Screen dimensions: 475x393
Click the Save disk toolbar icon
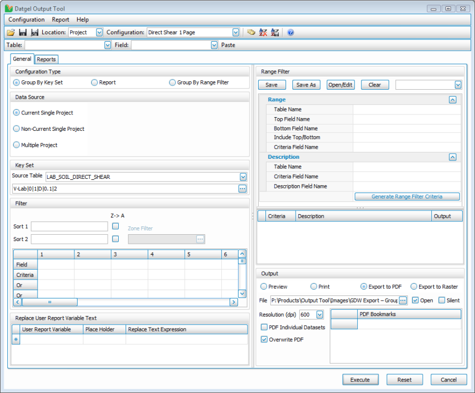click(x=23, y=32)
